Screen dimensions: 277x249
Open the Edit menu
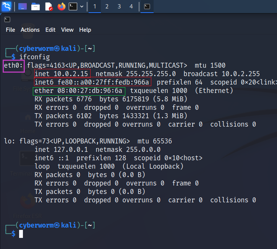point(50,30)
